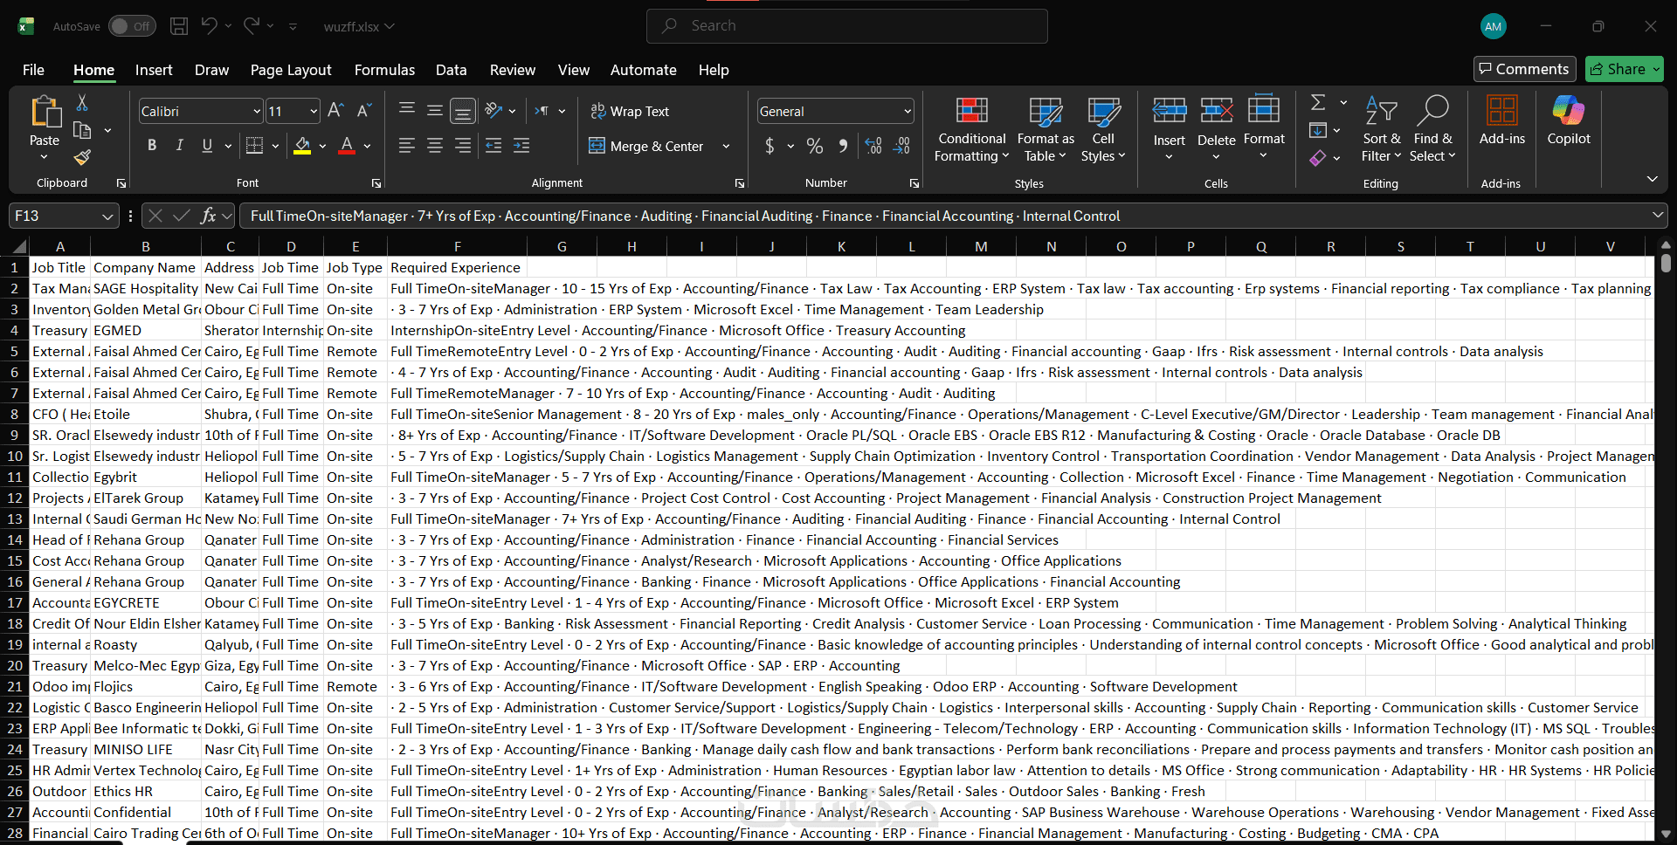Toggle Italic formatting

[x=180, y=146]
